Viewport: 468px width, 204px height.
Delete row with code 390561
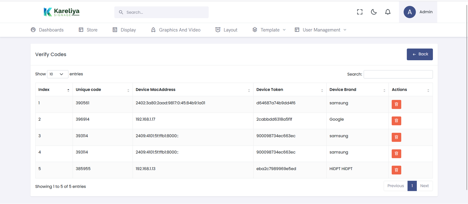[396, 104]
